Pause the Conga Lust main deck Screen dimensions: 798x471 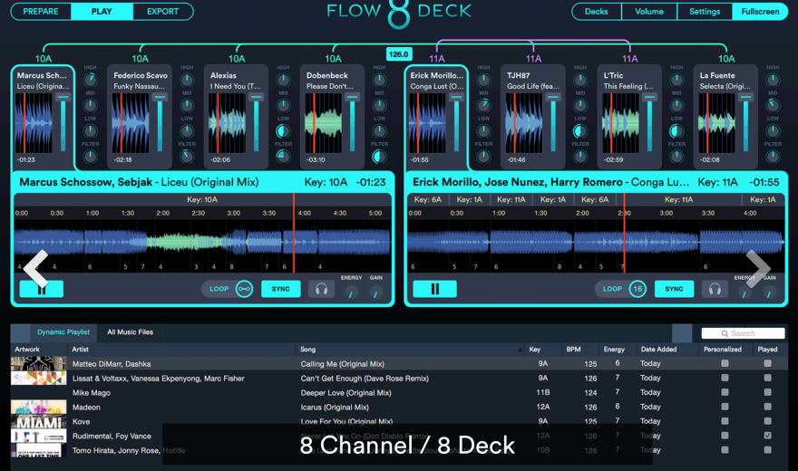coord(434,289)
